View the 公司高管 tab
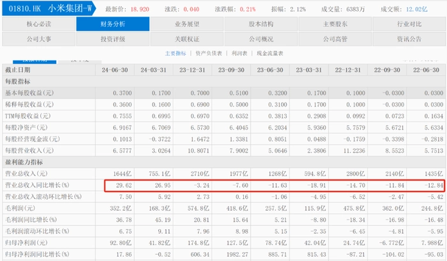The image size is (447, 261). (335, 38)
